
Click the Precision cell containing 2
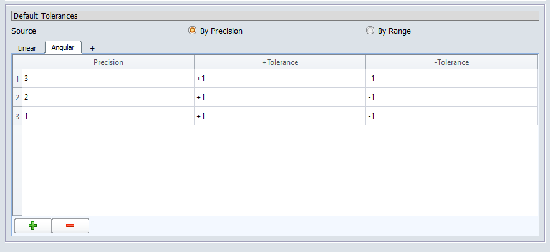(x=109, y=97)
